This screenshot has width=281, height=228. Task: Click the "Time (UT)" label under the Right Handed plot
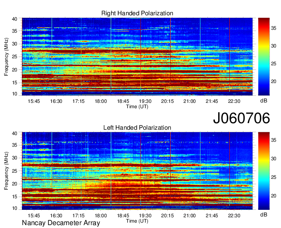tap(137, 107)
